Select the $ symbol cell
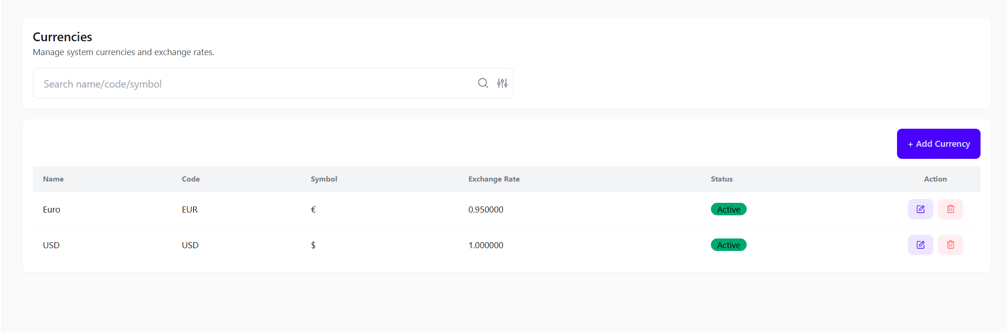Image resolution: width=1007 pixels, height=332 pixels. 313,245
